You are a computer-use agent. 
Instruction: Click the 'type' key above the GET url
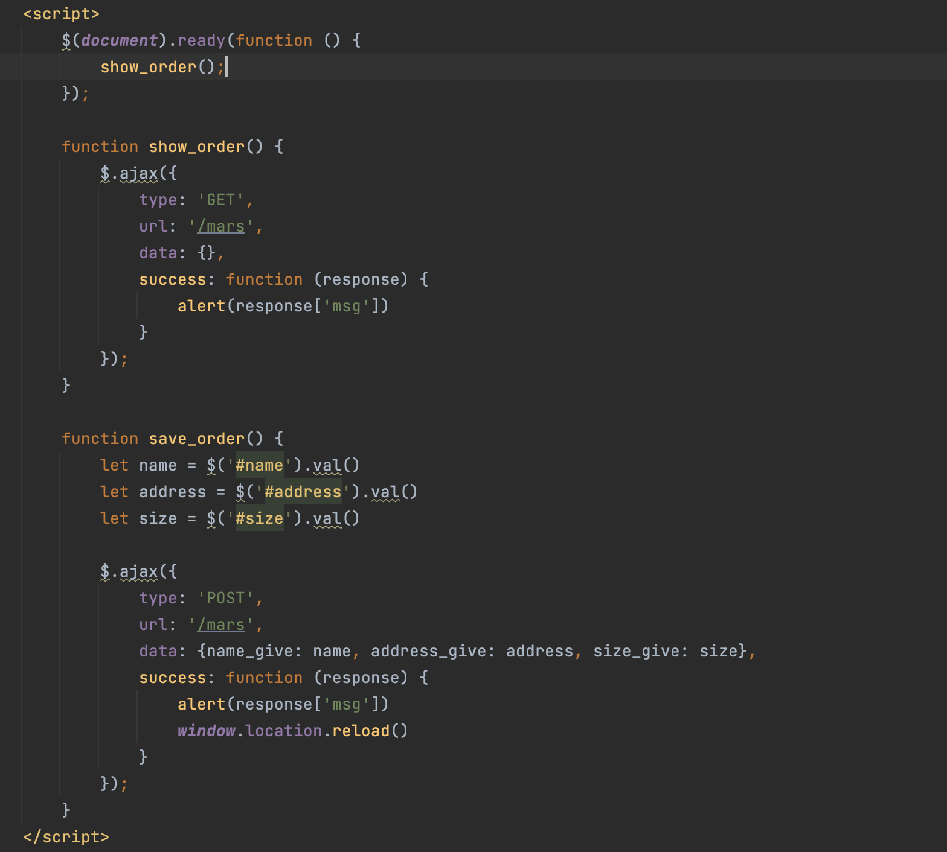coord(158,200)
